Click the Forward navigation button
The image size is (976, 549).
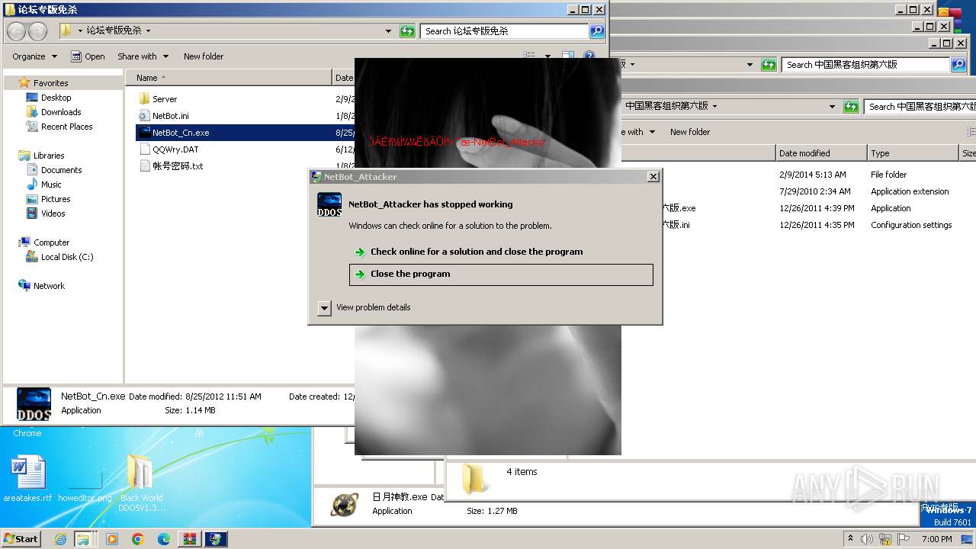(x=37, y=31)
